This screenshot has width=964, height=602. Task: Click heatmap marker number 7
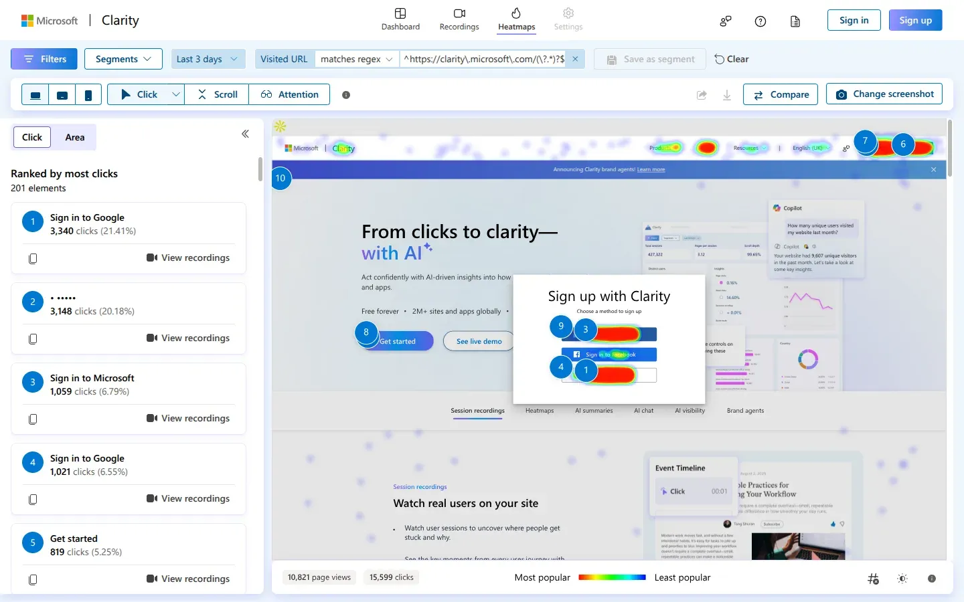pyautogui.click(x=865, y=141)
